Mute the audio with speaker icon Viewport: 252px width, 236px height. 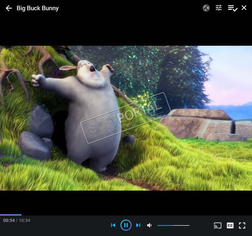point(149,225)
